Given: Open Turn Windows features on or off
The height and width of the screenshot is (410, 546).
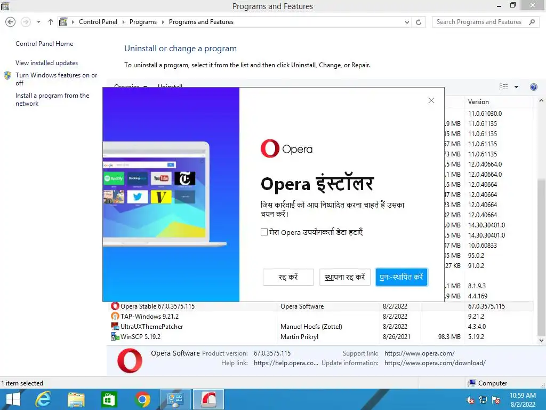Looking at the screenshot, I should [56, 79].
